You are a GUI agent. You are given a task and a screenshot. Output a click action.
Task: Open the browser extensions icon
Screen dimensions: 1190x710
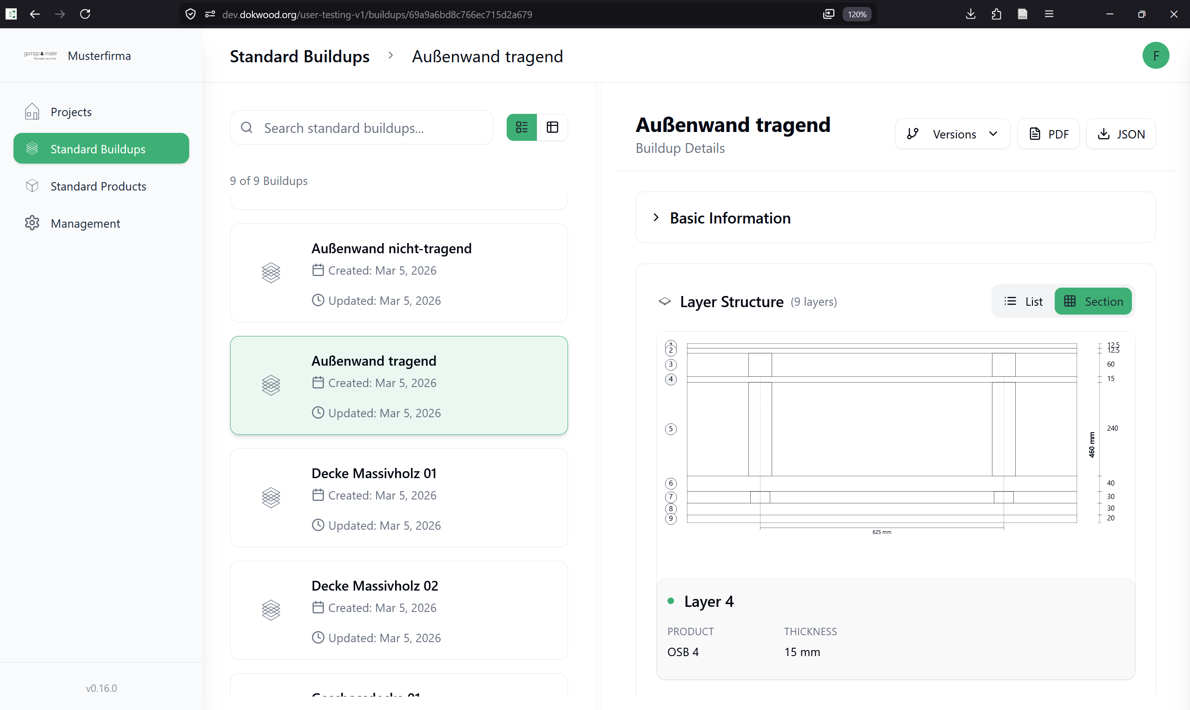pyautogui.click(x=996, y=14)
